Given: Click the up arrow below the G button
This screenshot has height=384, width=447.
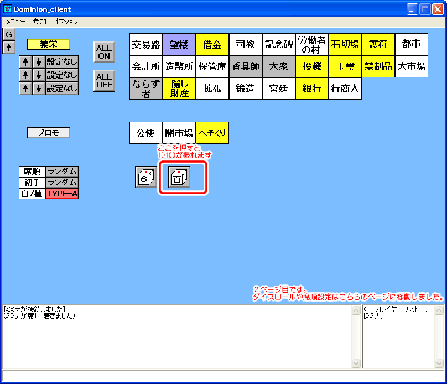Looking at the screenshot, I should 9,48.
